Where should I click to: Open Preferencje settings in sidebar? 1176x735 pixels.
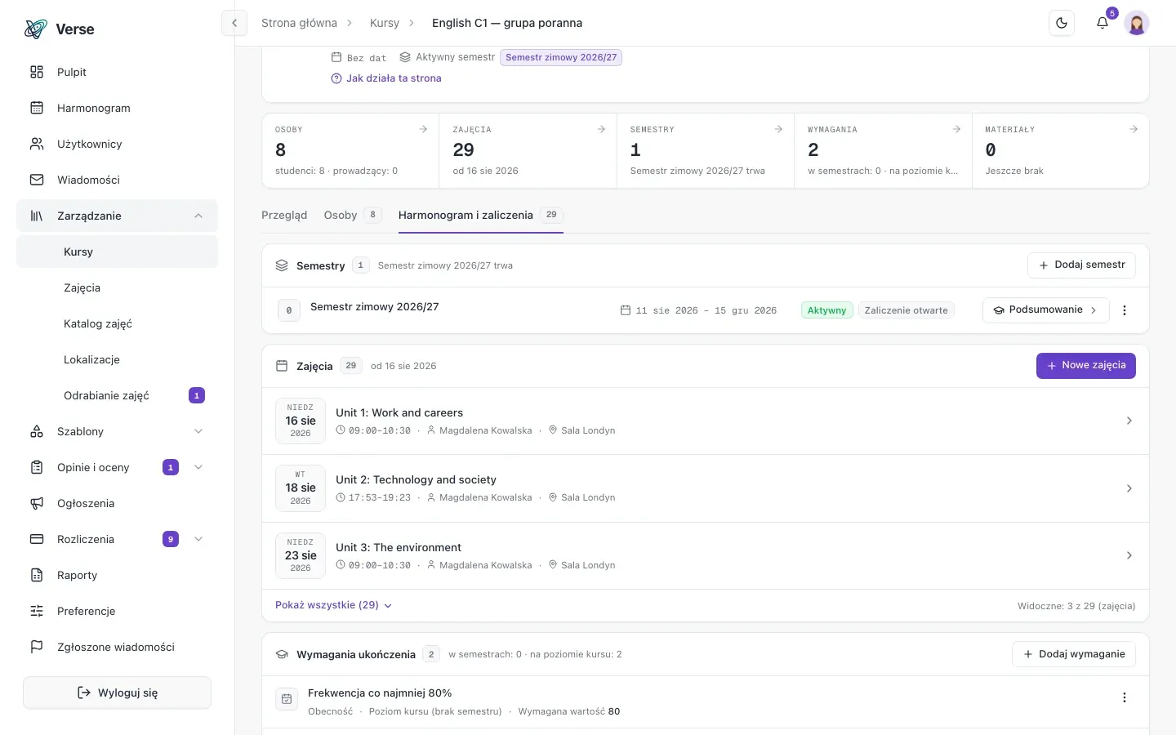click(117, 611)
